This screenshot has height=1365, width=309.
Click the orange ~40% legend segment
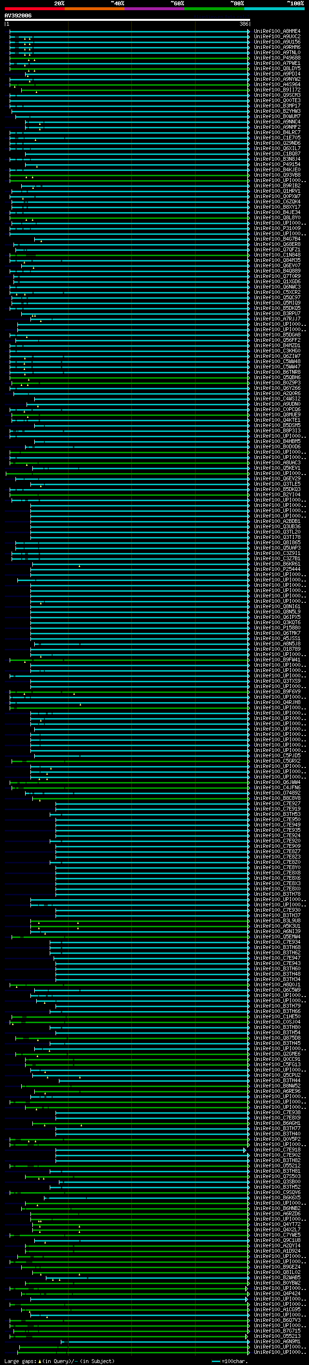click(x=95, y=9)
